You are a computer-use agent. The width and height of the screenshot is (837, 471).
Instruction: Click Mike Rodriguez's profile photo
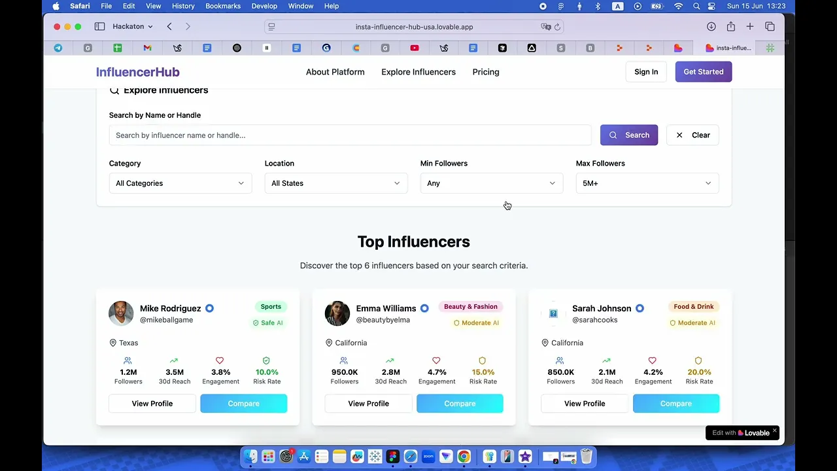121,313
